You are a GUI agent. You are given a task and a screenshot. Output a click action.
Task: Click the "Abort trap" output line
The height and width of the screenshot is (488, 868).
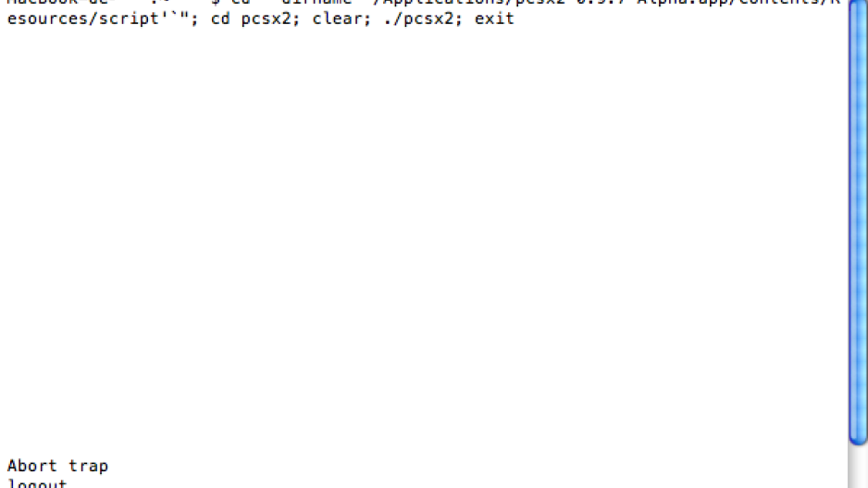pyautogui.click(x=57, y=466)
